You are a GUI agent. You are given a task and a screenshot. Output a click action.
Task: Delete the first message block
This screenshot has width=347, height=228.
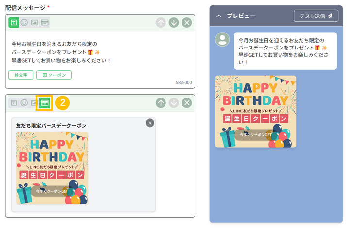(x=186, y=23)
